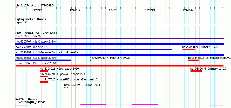This screenshot has width=231, height=108.
Task: Open nsv6260043 (Prakrithi2022) label
Action: pos(110,58)
